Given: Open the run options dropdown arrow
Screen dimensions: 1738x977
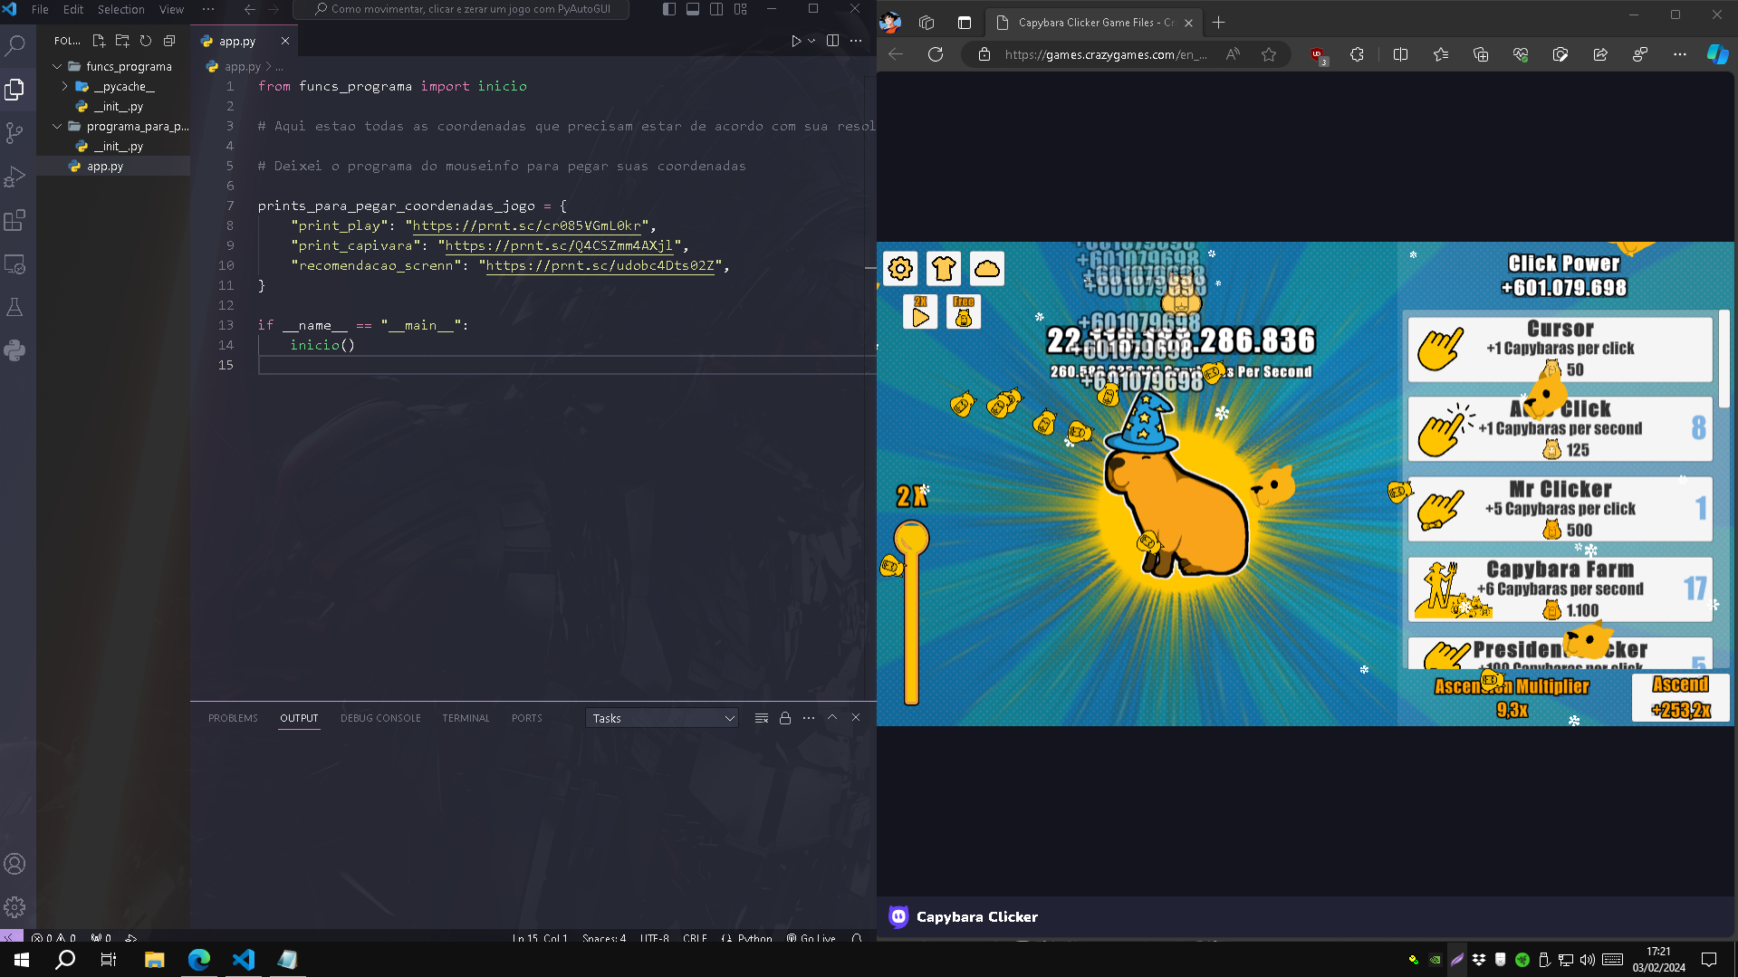Looking at the screenshot, I should click(x=811, y=41).
